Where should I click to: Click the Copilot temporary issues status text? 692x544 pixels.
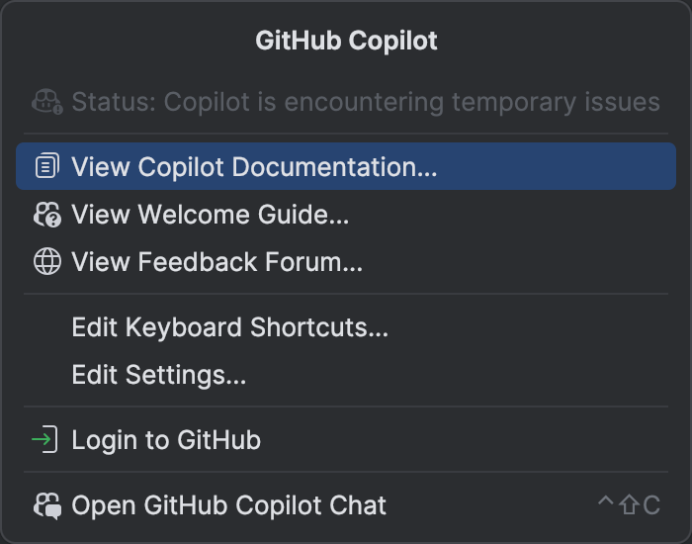(366, 102)
